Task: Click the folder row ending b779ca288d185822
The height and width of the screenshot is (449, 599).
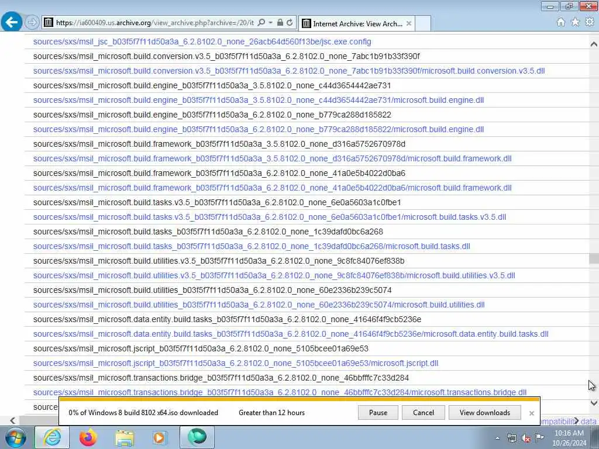Action: pyautogui.click(x=212, y=115)
